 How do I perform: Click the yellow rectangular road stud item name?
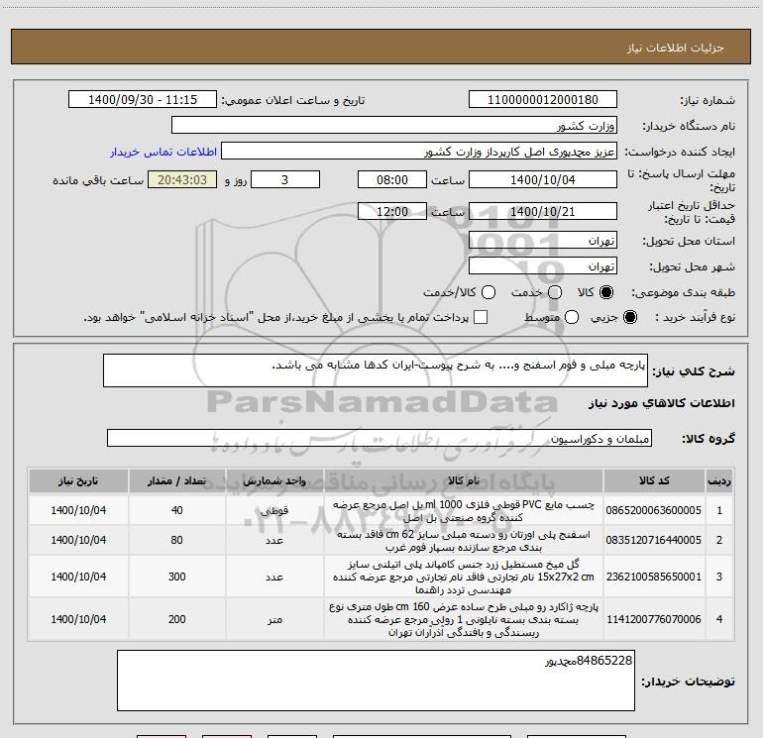[464, 577]
